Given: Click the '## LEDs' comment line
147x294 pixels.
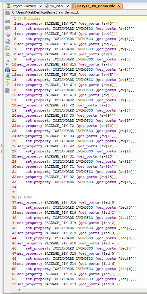Looking at the screenshot, I should [x=25, y=197].
